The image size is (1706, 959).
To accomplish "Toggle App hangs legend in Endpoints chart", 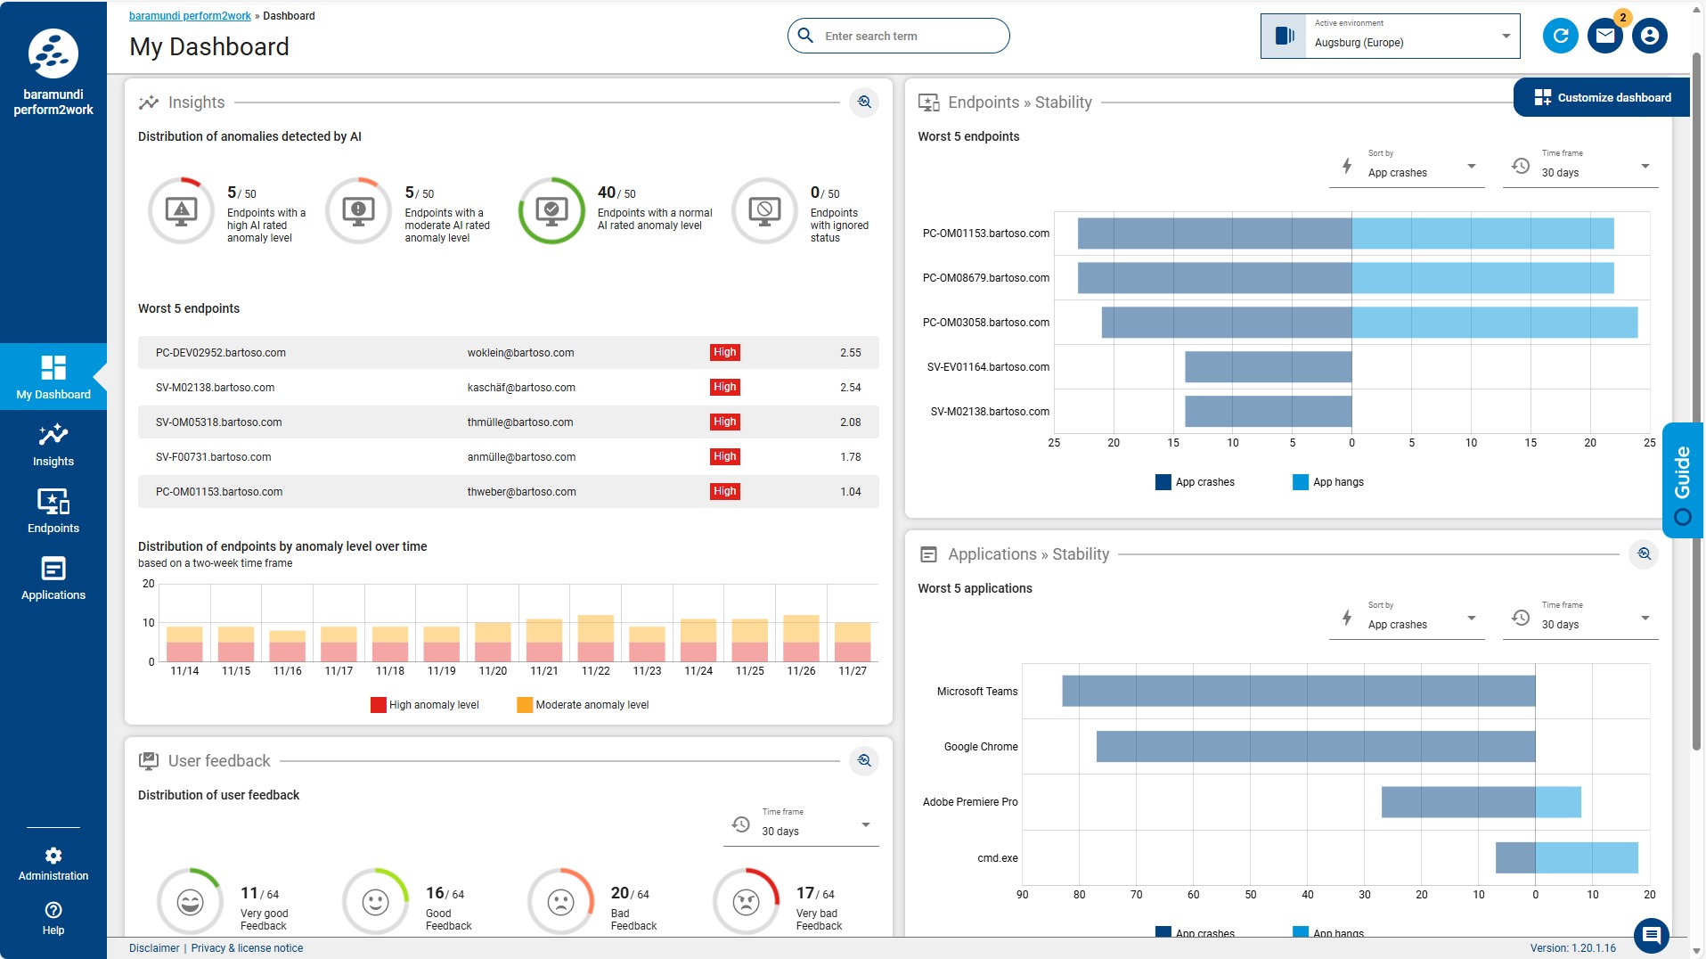I will (x=1327, y=482).
